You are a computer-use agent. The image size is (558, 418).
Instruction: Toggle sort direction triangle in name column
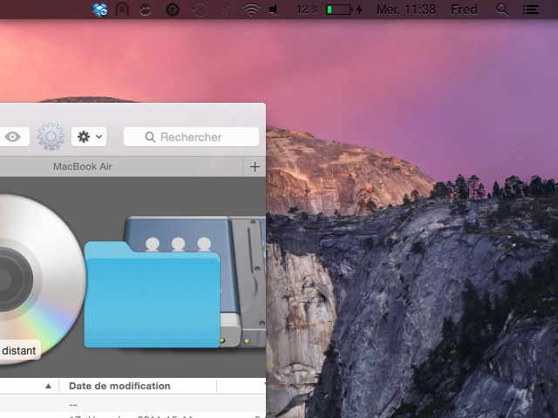49,386
